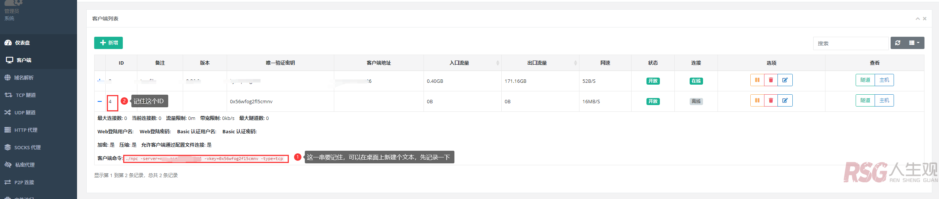This screenshot has height=199, width=939.
Task: Click the monitor icon beside 客户端
Action: pos(9,60)
